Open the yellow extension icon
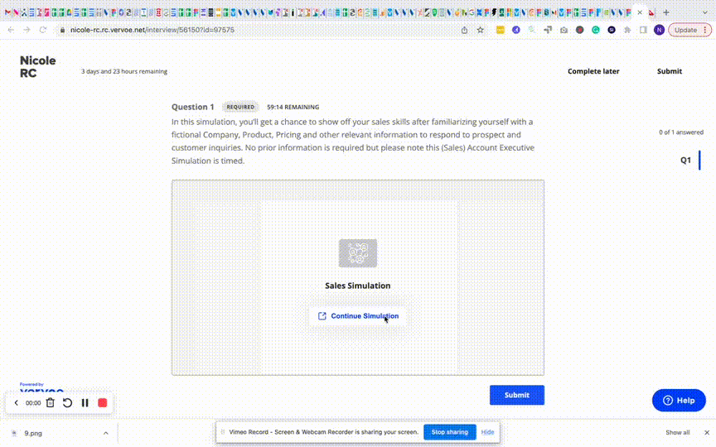Viewport: 716px width, 447px height. (x=500, y=30)
